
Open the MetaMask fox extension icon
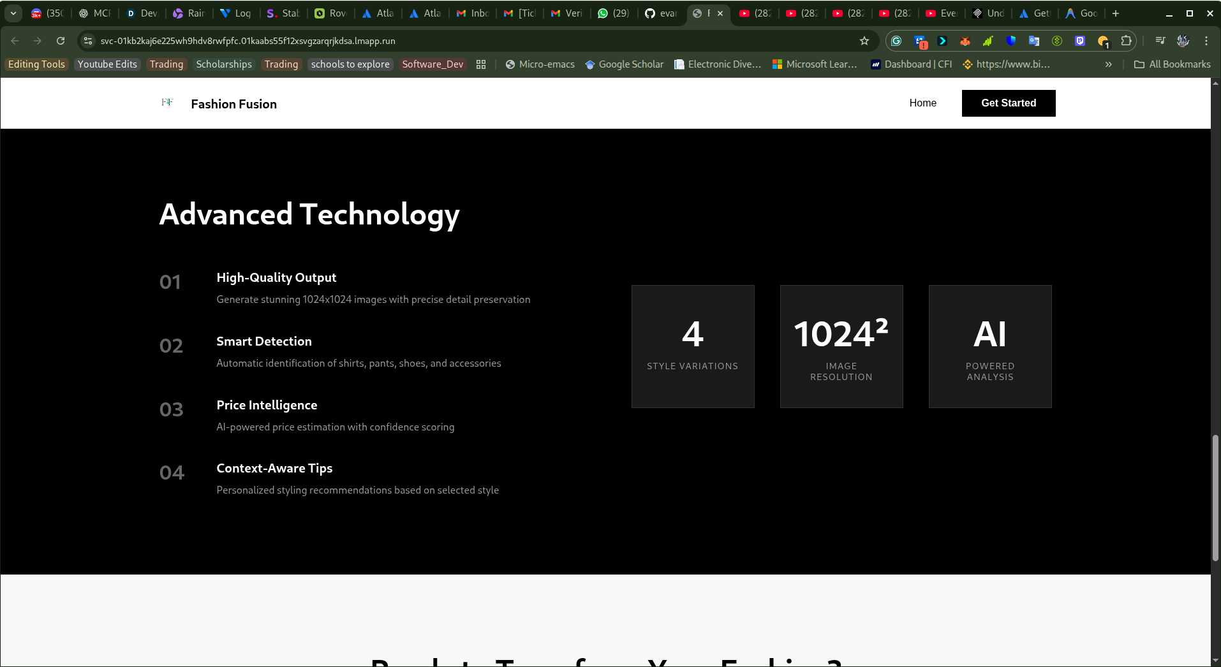[965, 41]
